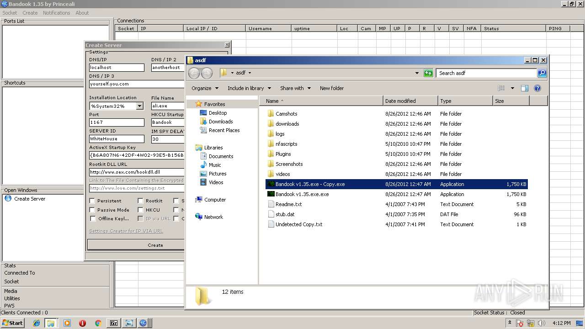Open the Create menu in Bandook
The width and height of the screenshot is (585, 329).
point(30,13)
